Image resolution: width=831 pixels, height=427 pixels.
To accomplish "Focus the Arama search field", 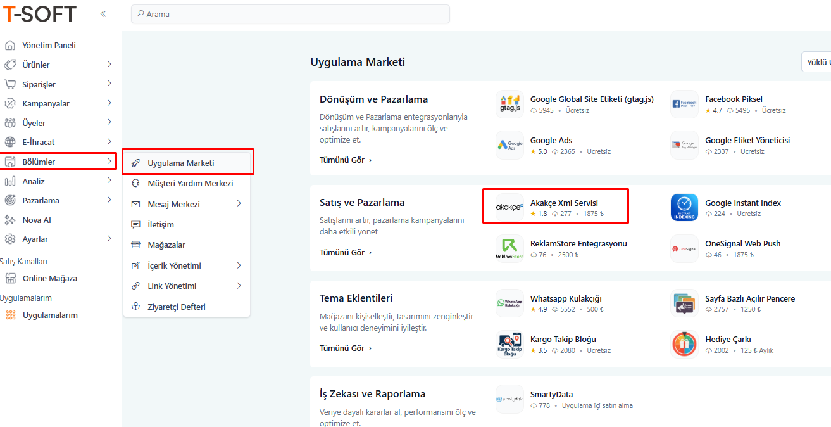I will (291, 14).
